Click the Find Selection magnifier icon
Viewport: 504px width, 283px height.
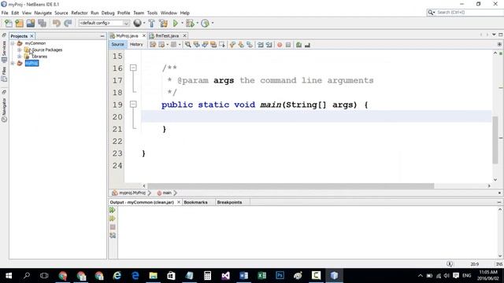(187, 45)
